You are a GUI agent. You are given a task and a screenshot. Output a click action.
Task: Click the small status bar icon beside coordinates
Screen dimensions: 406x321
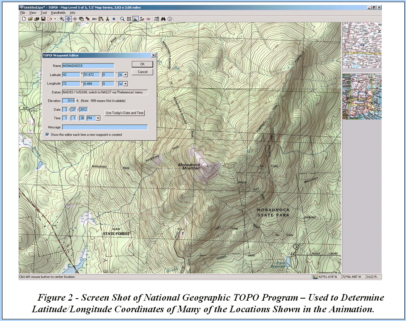[315, 277]
